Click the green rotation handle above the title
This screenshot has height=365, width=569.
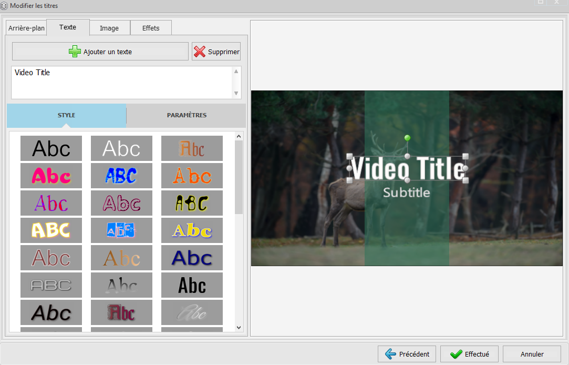pos(407,138)
